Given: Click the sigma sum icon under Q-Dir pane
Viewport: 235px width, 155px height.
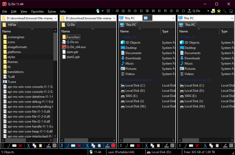Looking at the screenshot, I should point(62,145).
